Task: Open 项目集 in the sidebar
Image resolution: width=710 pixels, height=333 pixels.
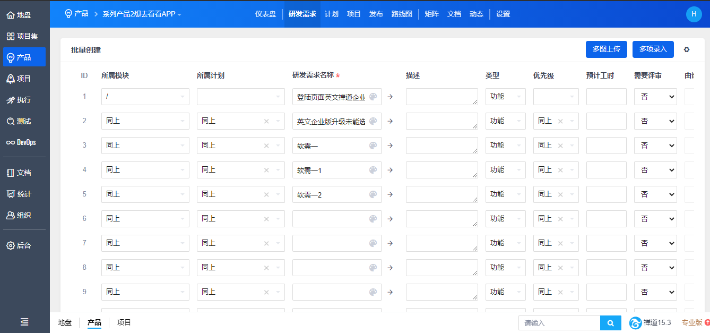Action: [x=22, y=36]
